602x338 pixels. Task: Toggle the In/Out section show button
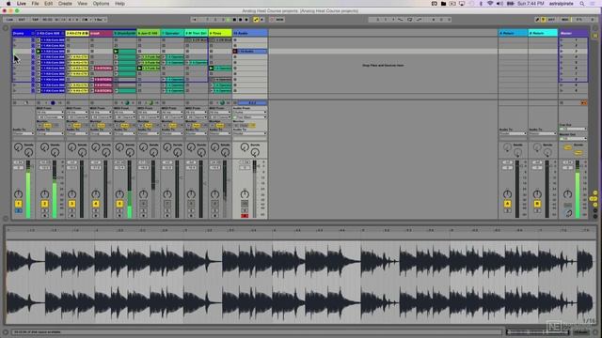(x=595, y=192)
